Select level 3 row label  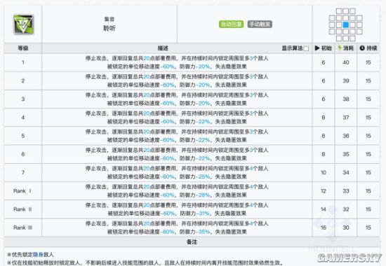tap(23, 99)
